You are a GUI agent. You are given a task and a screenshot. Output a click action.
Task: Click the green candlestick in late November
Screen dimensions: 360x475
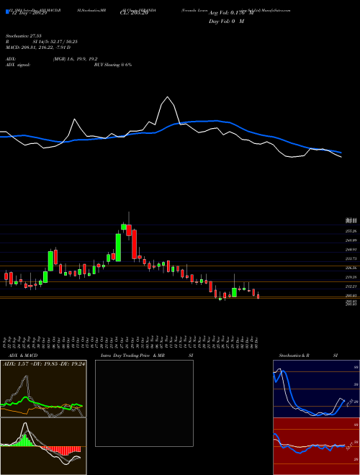[234, 292]
